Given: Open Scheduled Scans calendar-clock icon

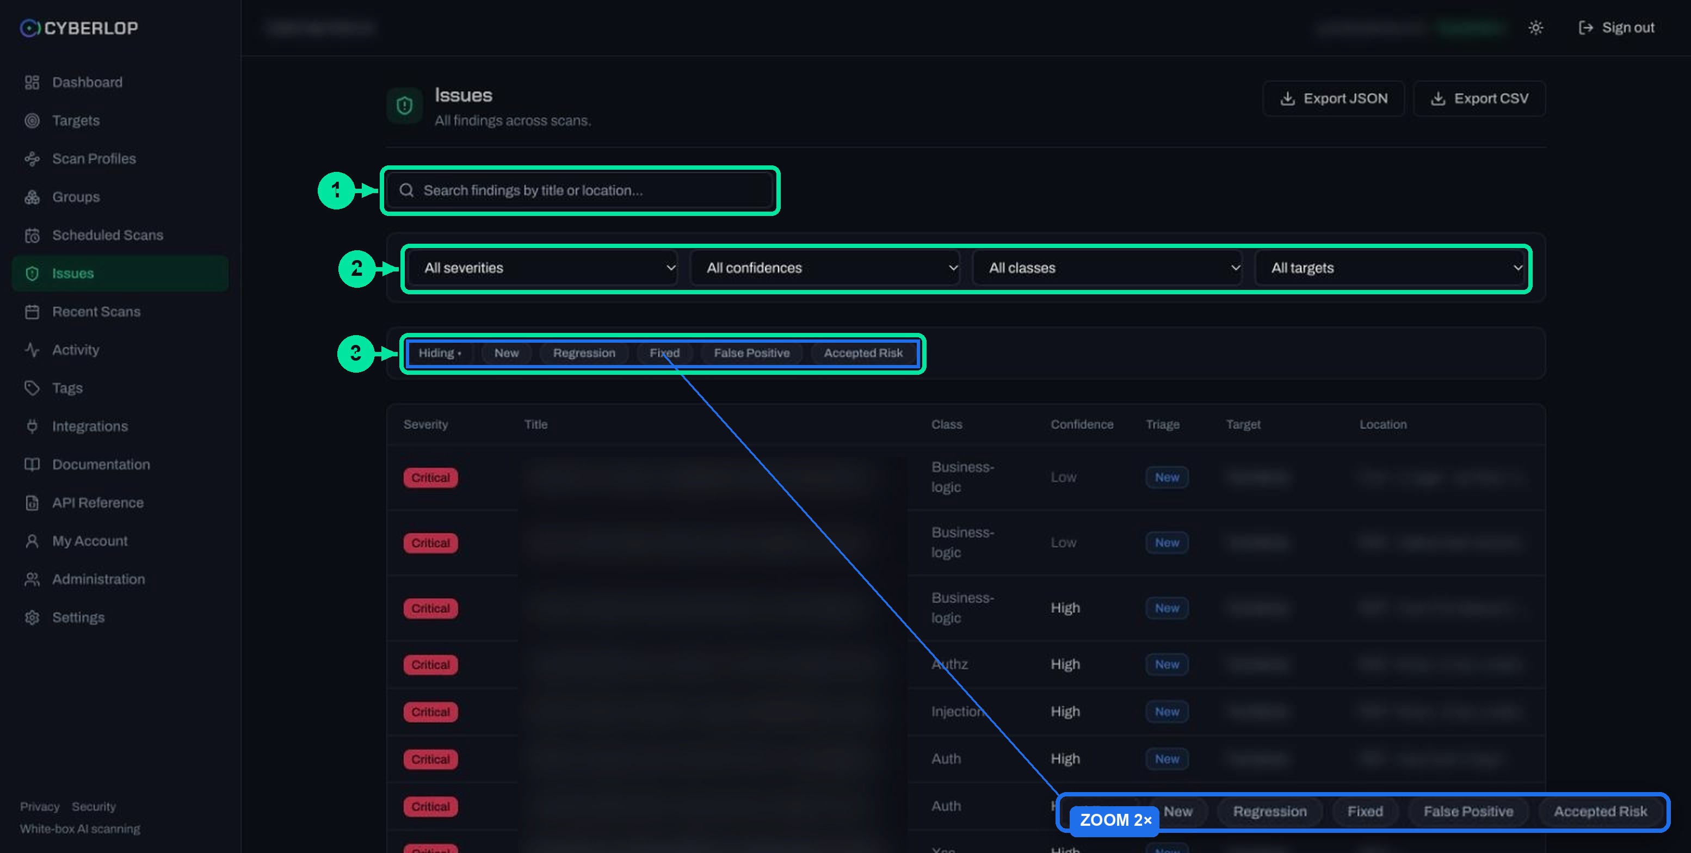Looking at the screenshot, I should tap(32, 235).
